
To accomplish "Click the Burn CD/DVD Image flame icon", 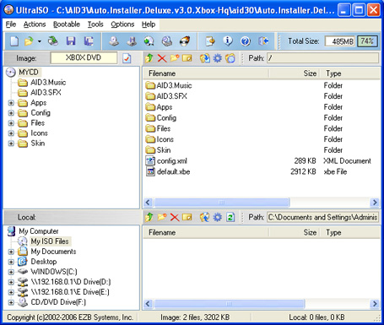I will (185, 41).
